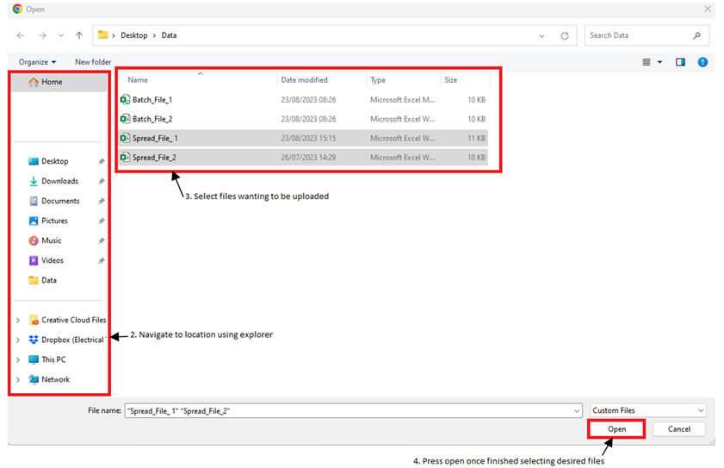Click the folder icon in address bar
724x468 pixels.
102,35
